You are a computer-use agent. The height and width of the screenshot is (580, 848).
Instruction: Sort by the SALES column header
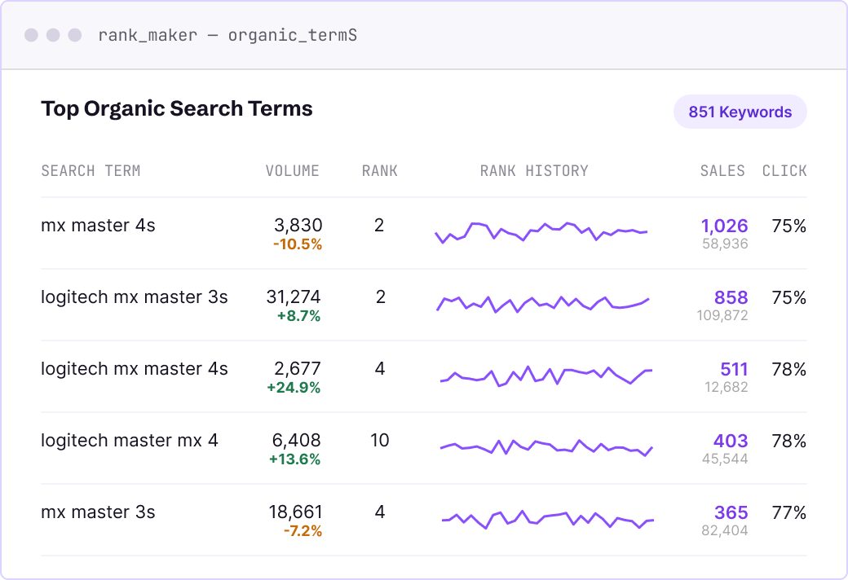[x=722, y=171]
